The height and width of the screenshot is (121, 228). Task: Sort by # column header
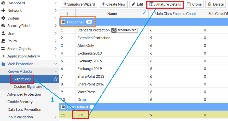[67, 14]
